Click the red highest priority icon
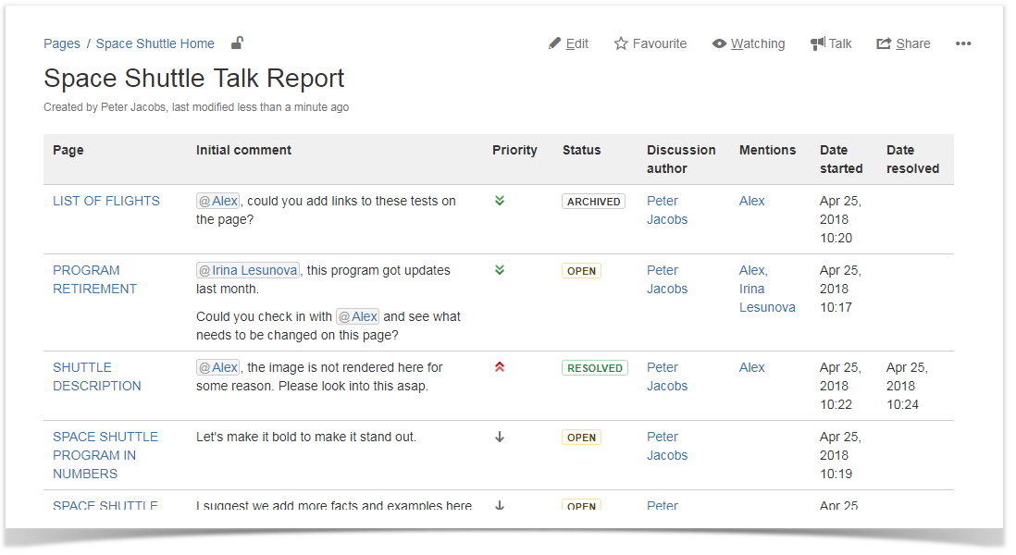Viewport: 1016px width, 555px height. coord(500,367)
